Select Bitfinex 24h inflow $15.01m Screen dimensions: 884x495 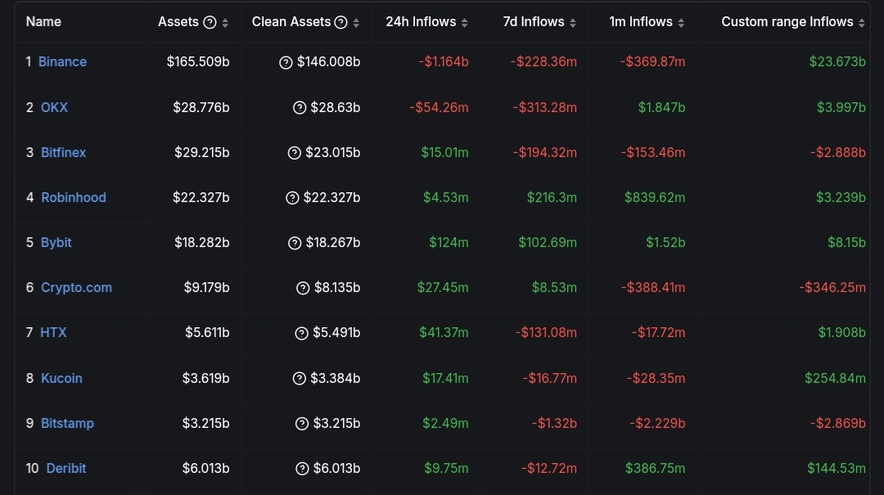click(x=444, y=152)
